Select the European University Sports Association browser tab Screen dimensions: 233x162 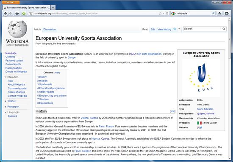point(26,8)
